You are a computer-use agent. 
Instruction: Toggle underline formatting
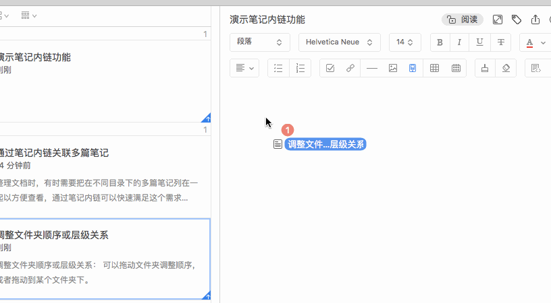pyautogui.click(x=479, y=42)
